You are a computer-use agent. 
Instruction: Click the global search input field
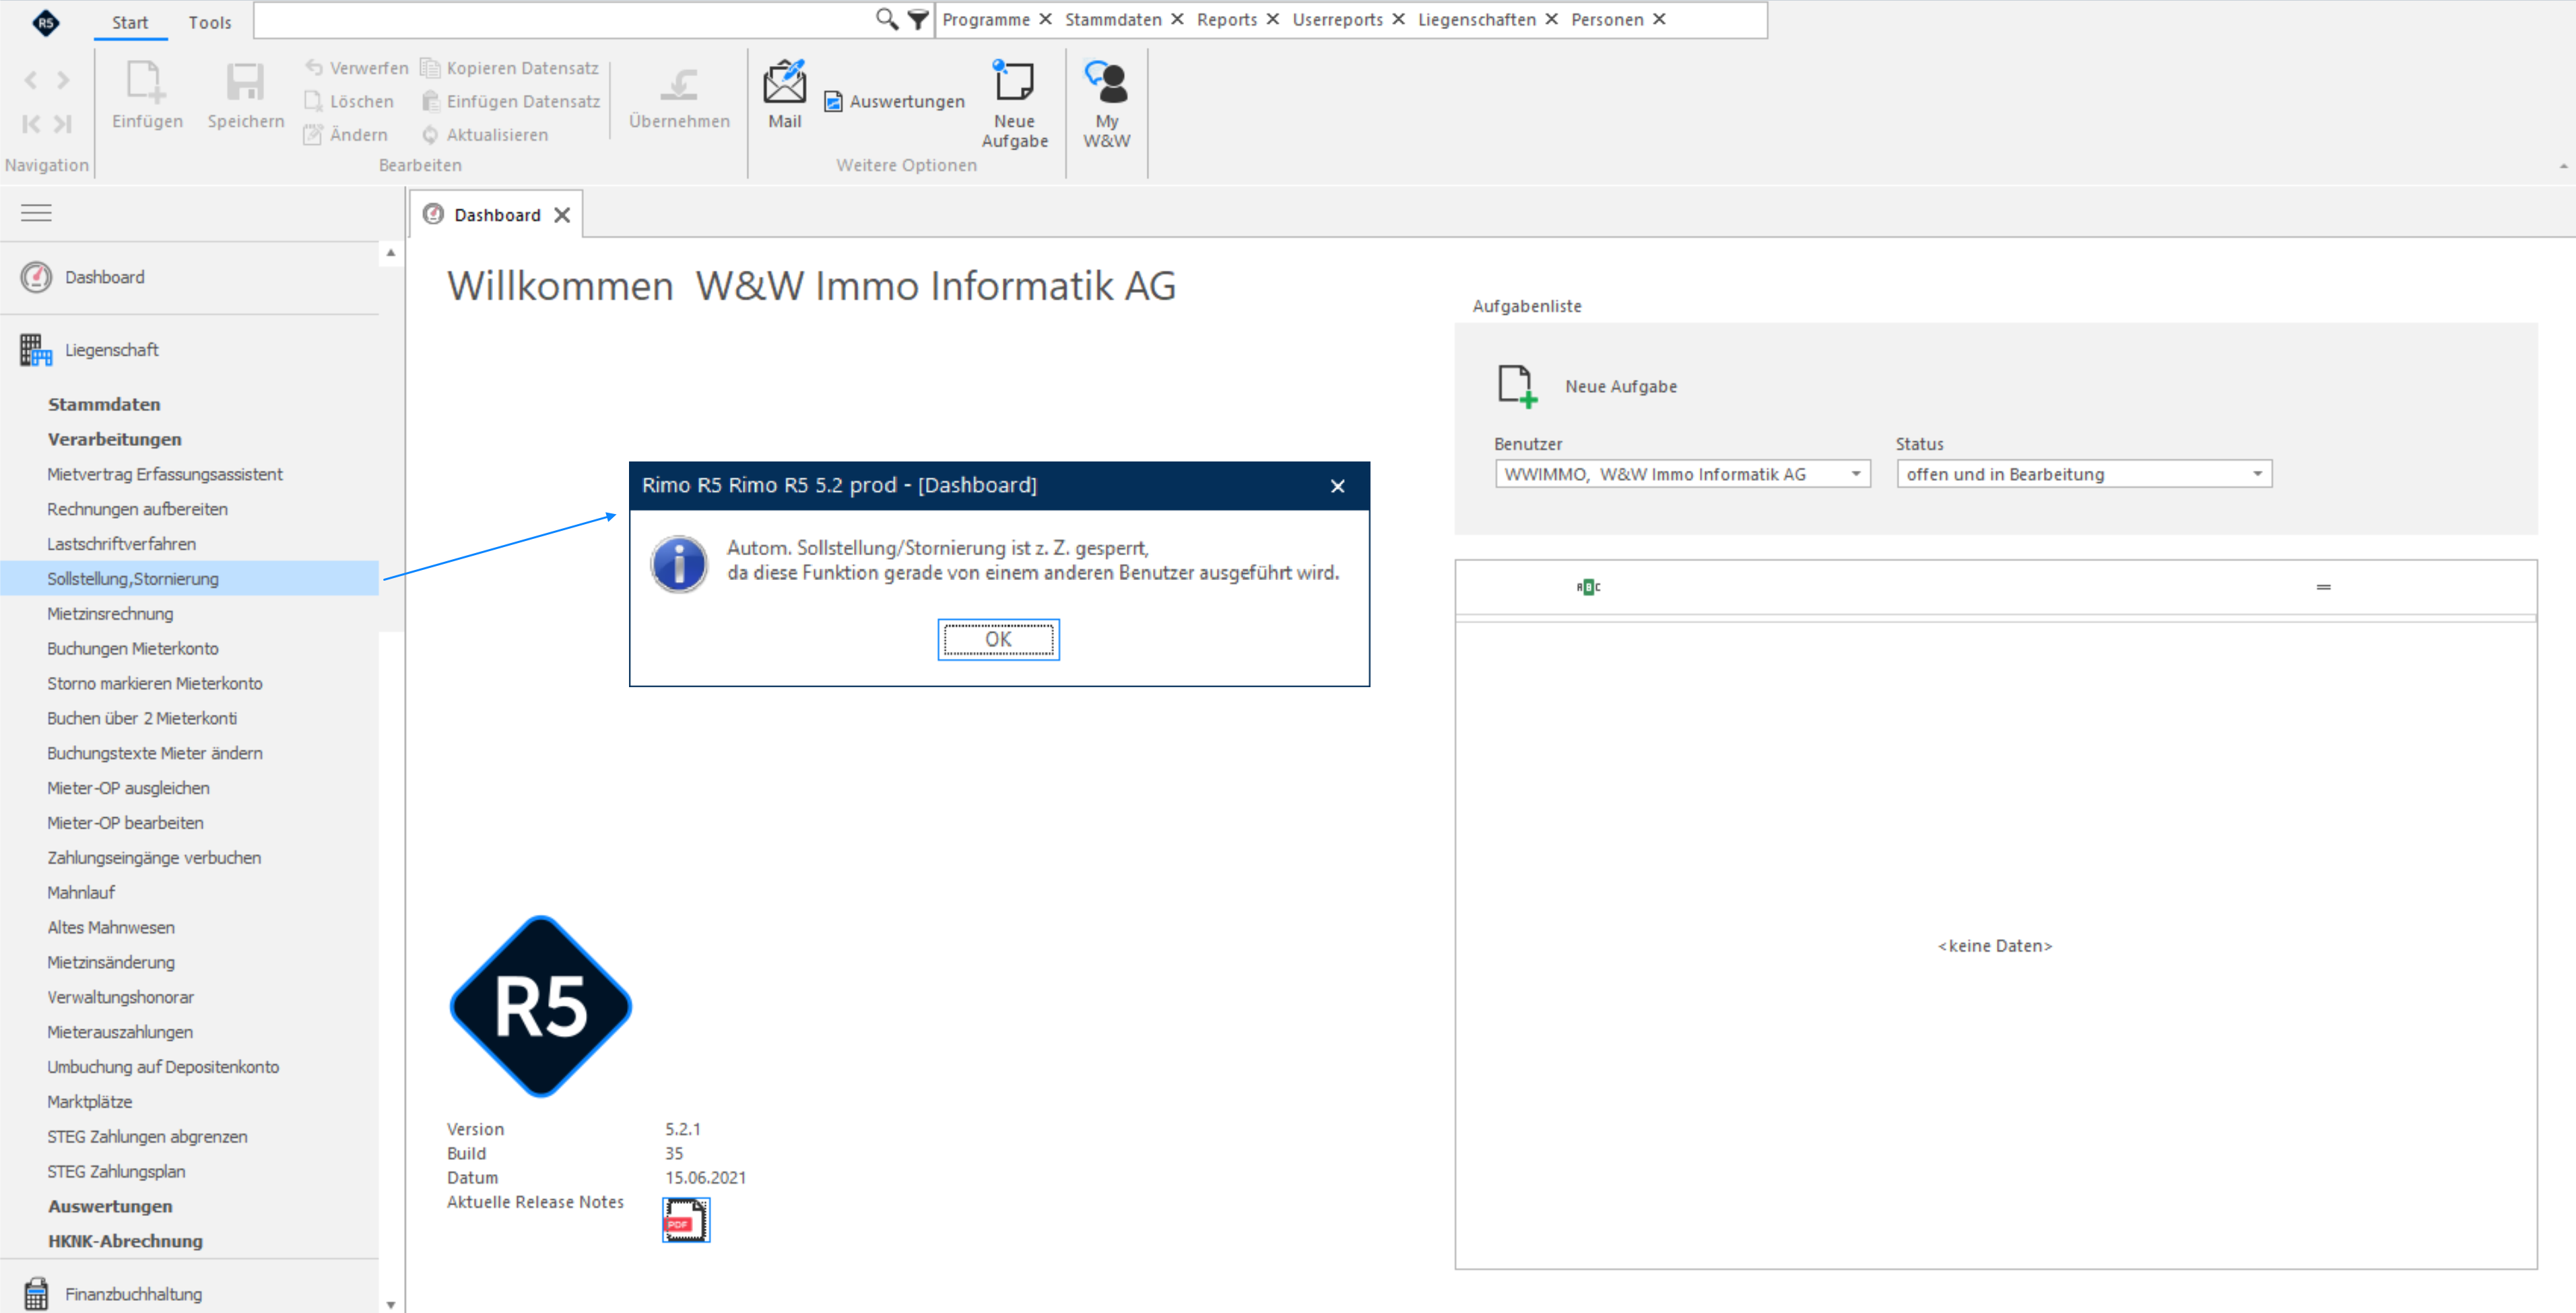point(563,19)
